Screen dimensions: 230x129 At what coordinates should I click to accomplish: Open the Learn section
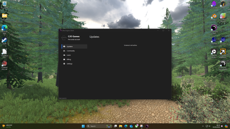pos(69,55)
